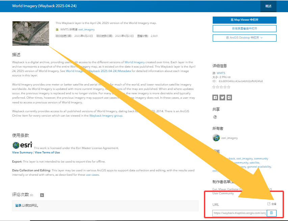
Task: Click 查看 link beside URL
Action: 272,204
